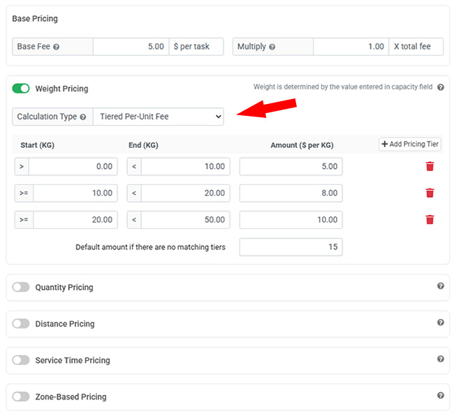454x413 pixels.
Task: Turn on the Distance Pricing toggle
Action: (x=21, y=324)
